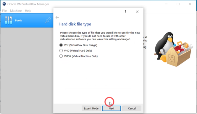Click the pin icon on Tools entry
The image size is (197, 114).
coord(48,20)
